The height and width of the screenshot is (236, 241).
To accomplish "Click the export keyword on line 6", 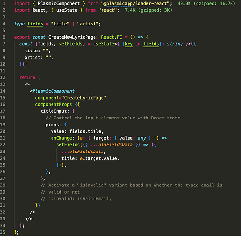I will click(x=22, y=37).
